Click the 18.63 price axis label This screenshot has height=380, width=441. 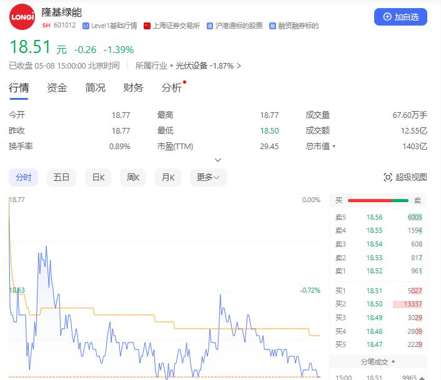[x=17, y=290]
